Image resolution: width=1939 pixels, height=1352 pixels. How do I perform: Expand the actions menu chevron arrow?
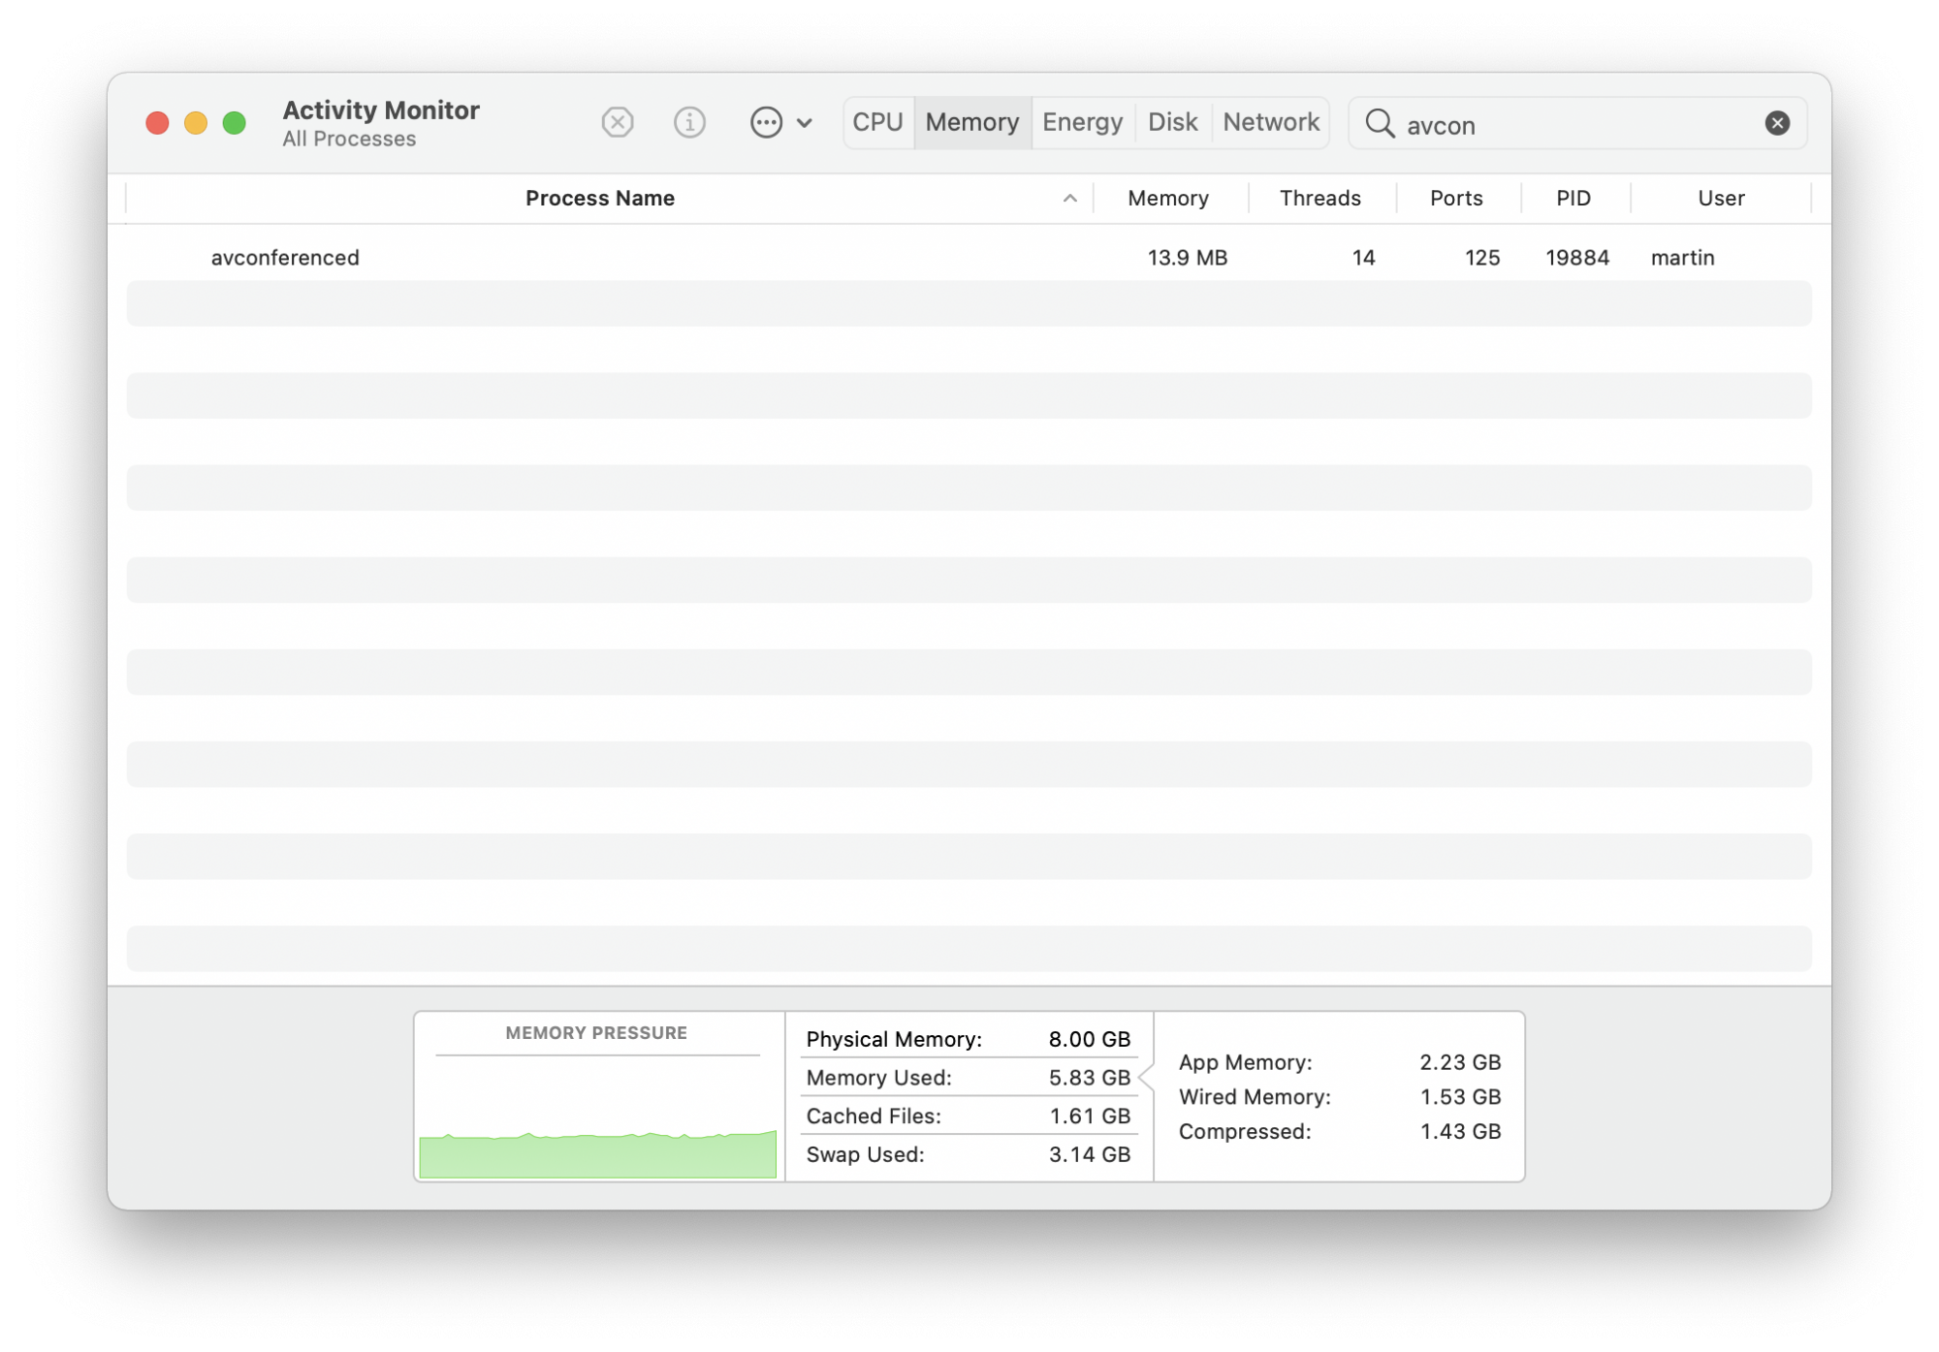click(x=805, y=123)
